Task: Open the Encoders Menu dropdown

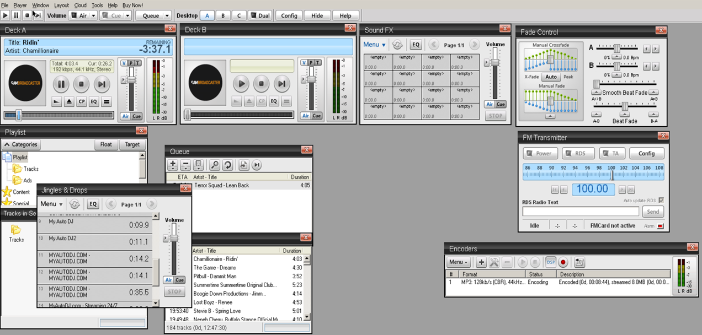Action: 457,262
